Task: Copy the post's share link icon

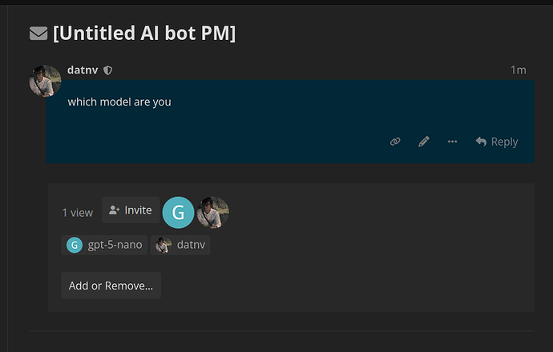Action: pyautogui.click(x=395, y=142)
